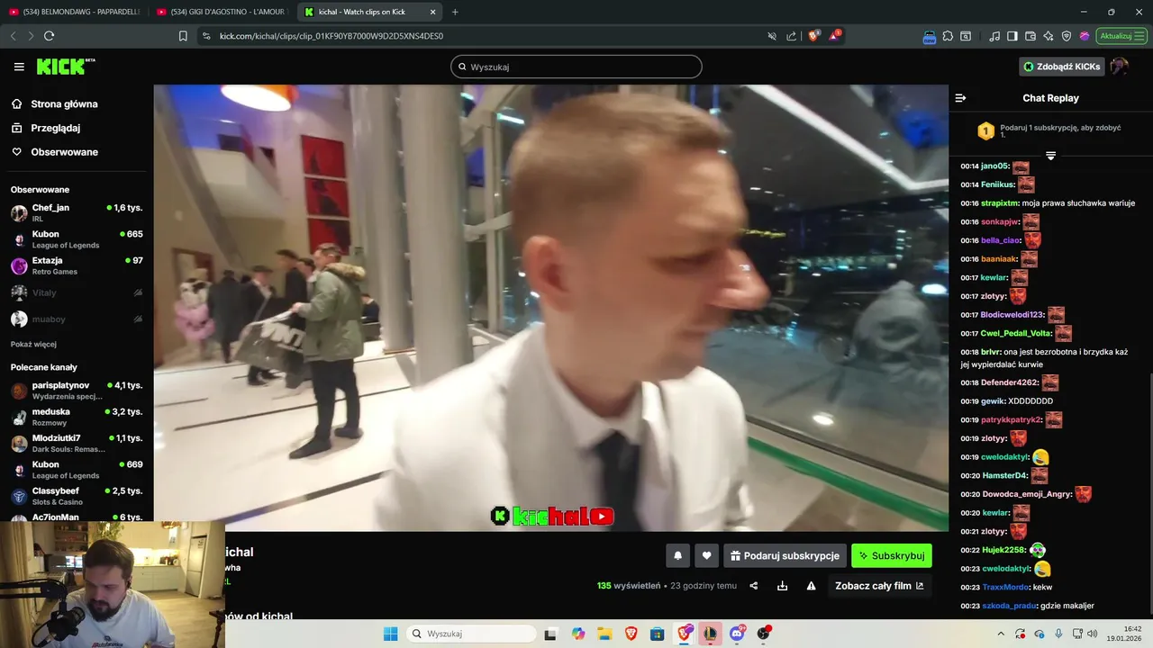Click the notification bell under the video
The height and width of the screenshot is (648, 1153).
678,556
